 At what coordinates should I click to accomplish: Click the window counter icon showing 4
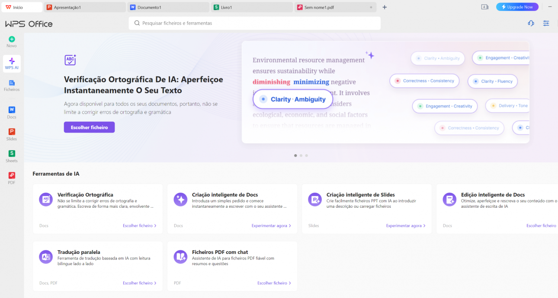click(484, 7)
